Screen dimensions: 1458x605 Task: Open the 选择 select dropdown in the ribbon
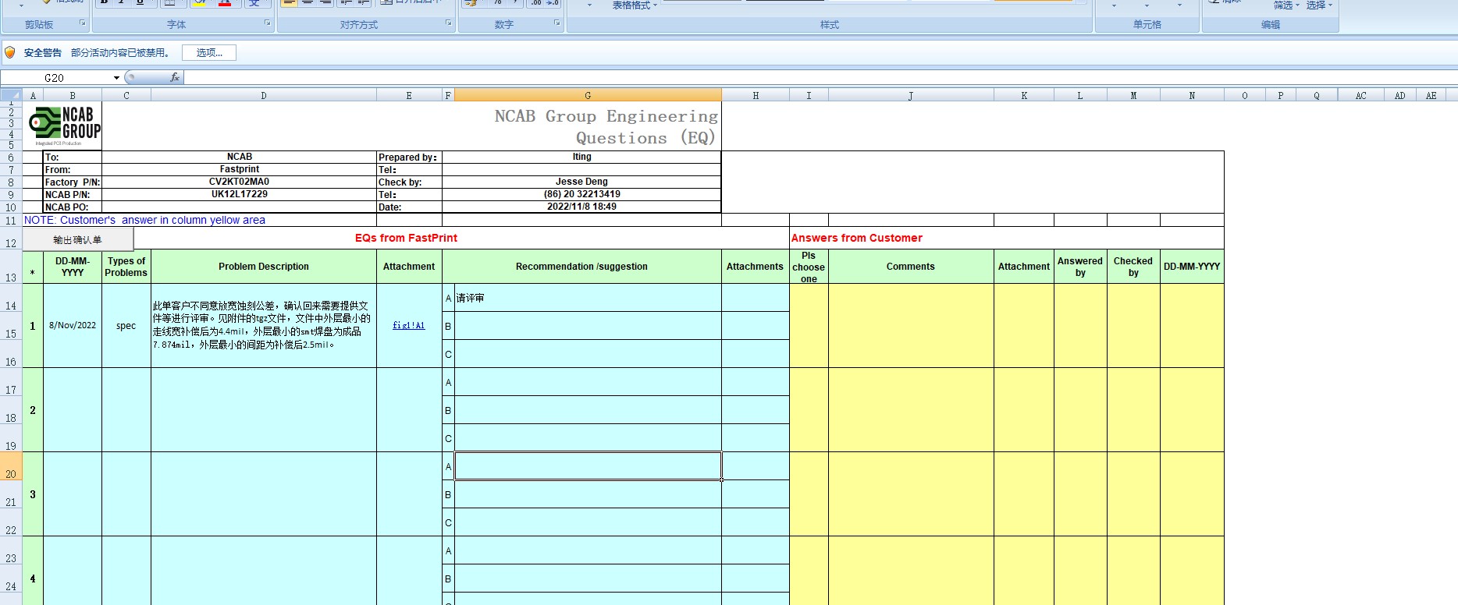[1319, 5]
